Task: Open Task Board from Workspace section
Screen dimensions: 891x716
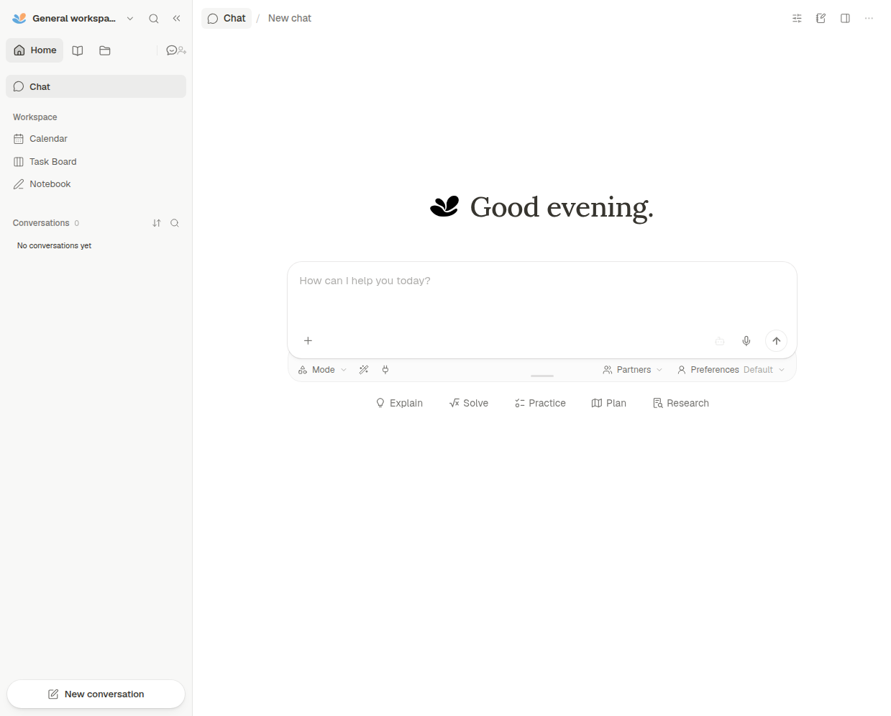Action: (96, 162)
